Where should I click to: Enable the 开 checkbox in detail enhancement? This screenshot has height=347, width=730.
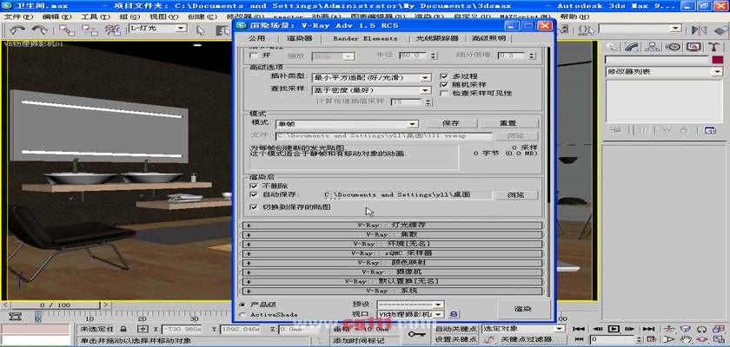tap(254, 56)
